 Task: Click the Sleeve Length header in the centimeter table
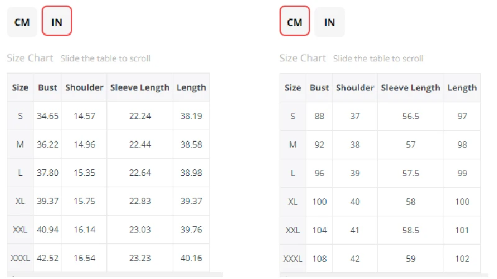click(411, 87)
